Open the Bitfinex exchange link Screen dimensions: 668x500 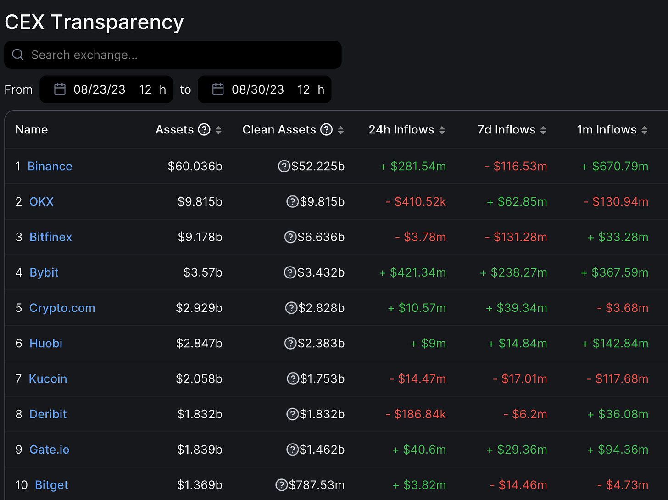click(x=50, y=237)
